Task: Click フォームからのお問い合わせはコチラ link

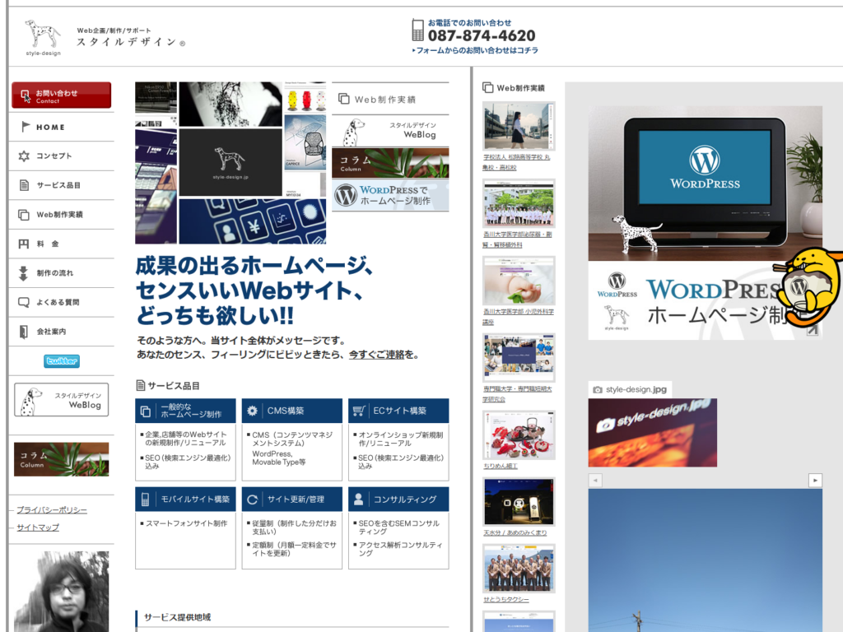Action: (x=477, y=51)
